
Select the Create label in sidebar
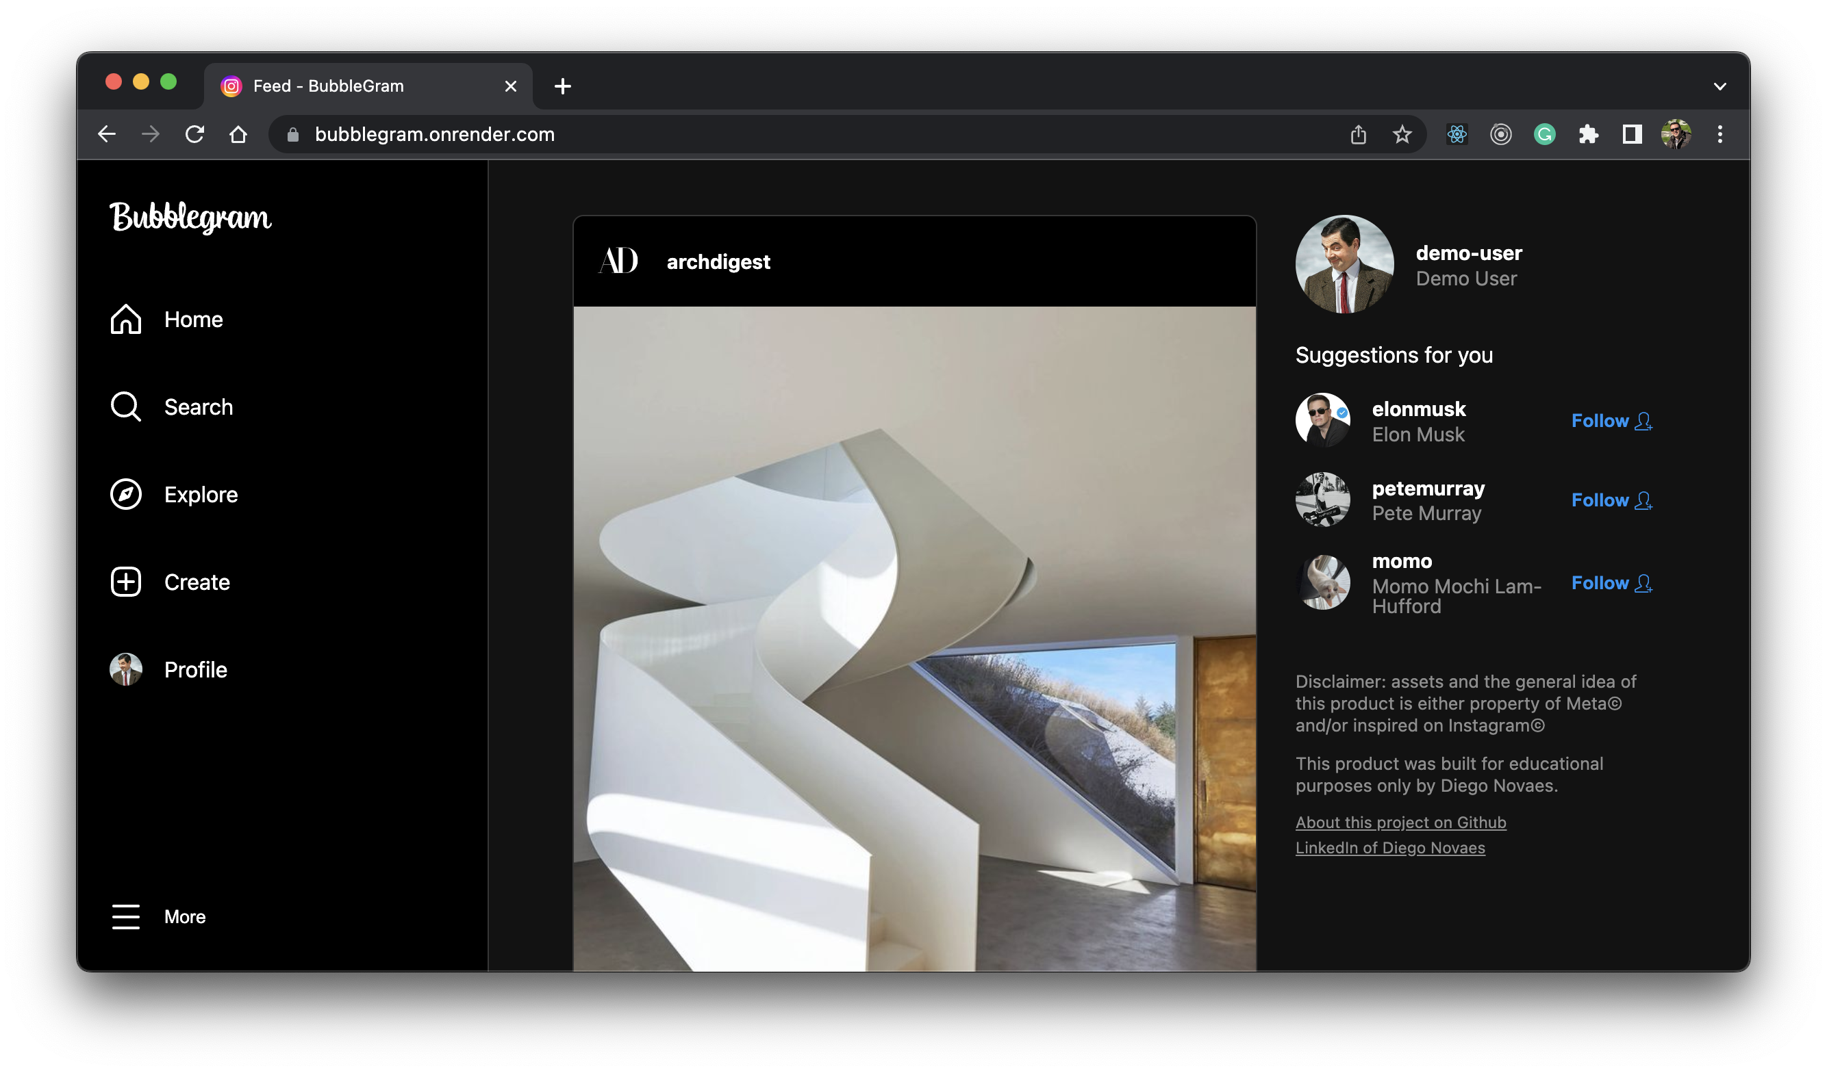pos(197,582)
